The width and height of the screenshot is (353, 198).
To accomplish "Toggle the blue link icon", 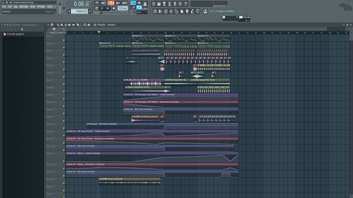I will pos(139,7).
